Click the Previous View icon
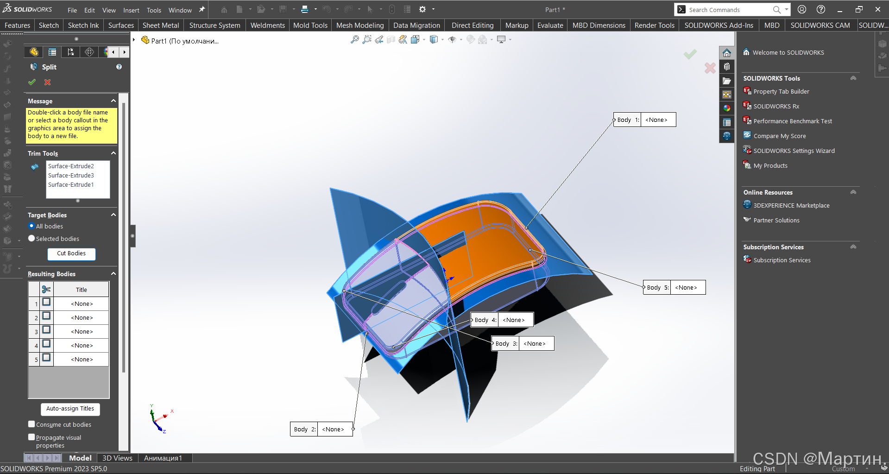Viewport: 889px width, 474px height. (x=379, y=40)
